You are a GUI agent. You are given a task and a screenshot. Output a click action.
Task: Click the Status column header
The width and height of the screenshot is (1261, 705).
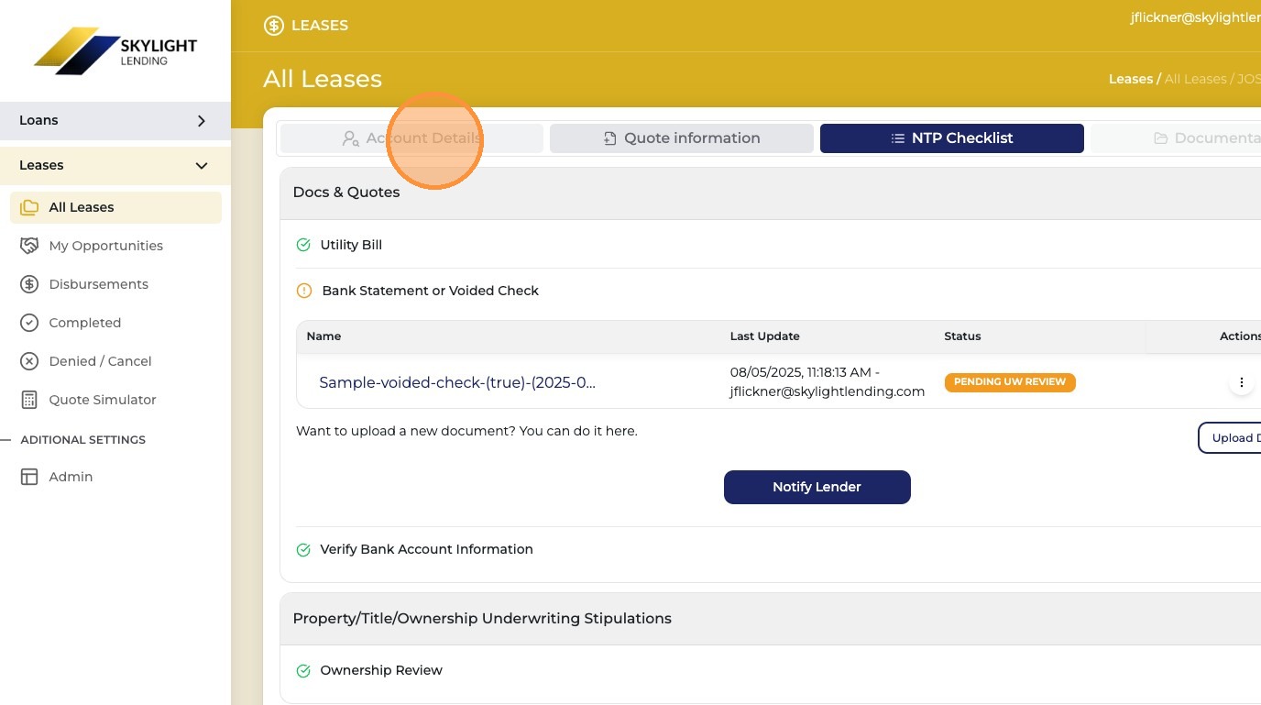(962, 336)
